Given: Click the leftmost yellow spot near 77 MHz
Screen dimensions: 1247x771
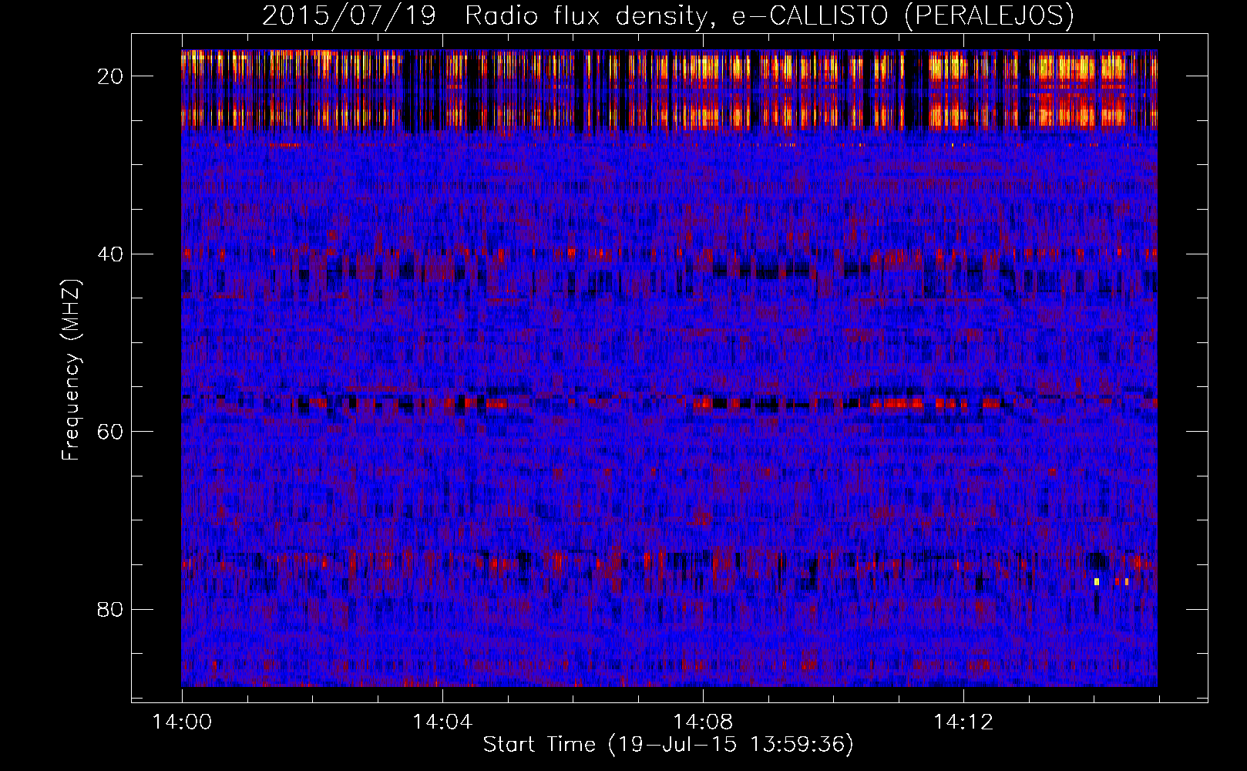Looking at the screenshot, I should [1096, 581].
